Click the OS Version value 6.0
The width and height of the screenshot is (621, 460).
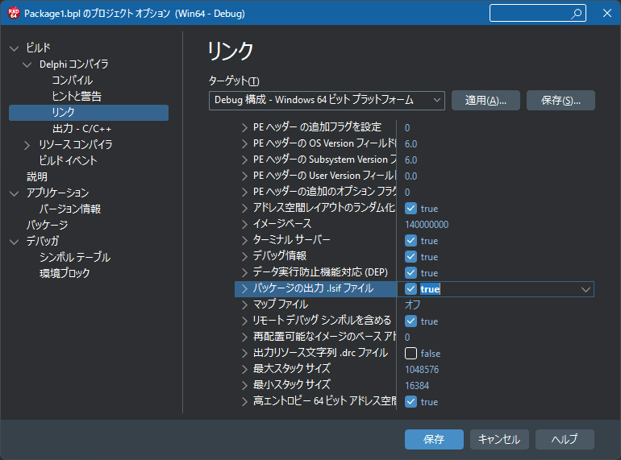pos(411,144)
